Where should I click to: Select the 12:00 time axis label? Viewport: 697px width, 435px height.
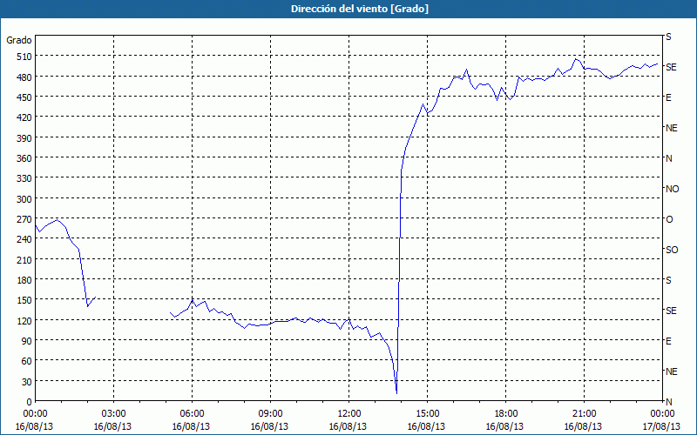(x=349, y=414)
